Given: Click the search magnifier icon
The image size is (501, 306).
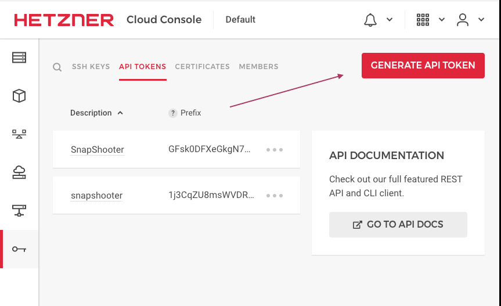Looking at the screenshot, I should [57, 67].
